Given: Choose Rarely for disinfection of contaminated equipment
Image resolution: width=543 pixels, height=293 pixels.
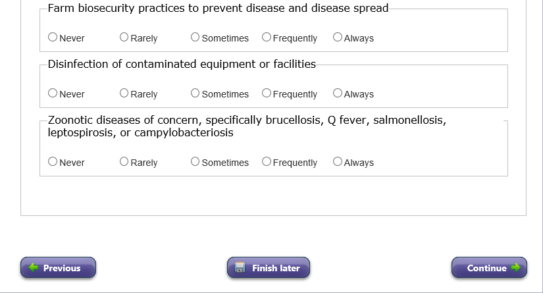Looking at the screenshot, I should tap(124, 93).
